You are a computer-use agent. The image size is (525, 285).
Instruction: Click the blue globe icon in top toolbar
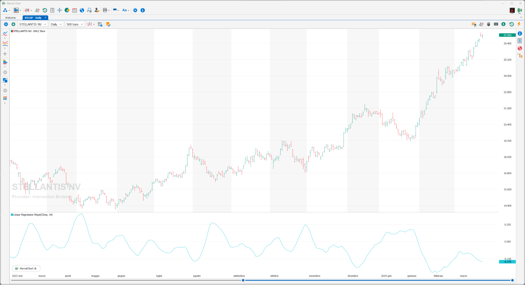click(82, 10)
